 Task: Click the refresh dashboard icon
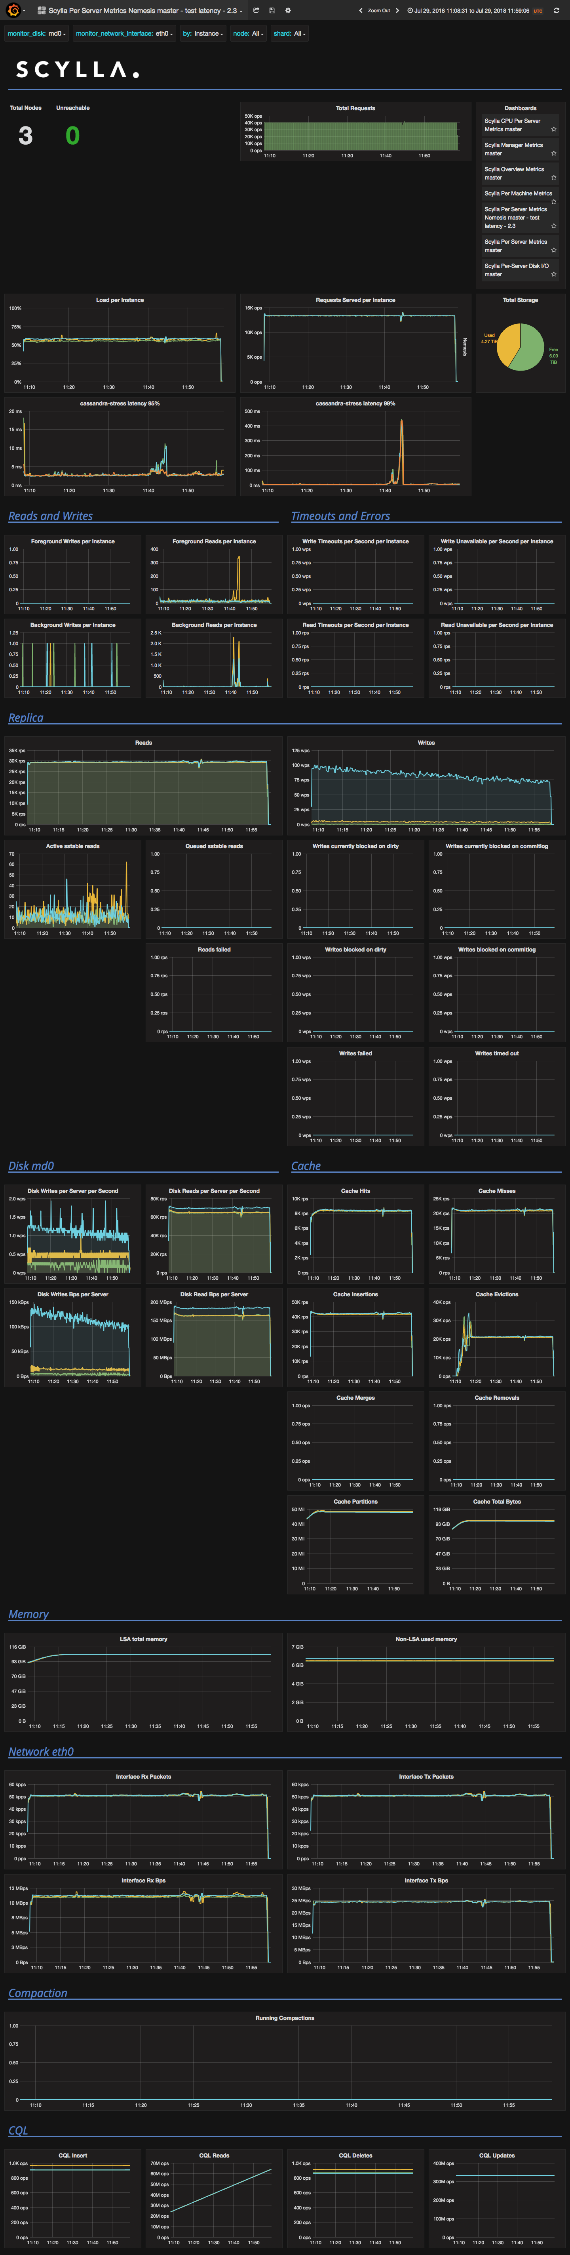click(x=556, y=11)
